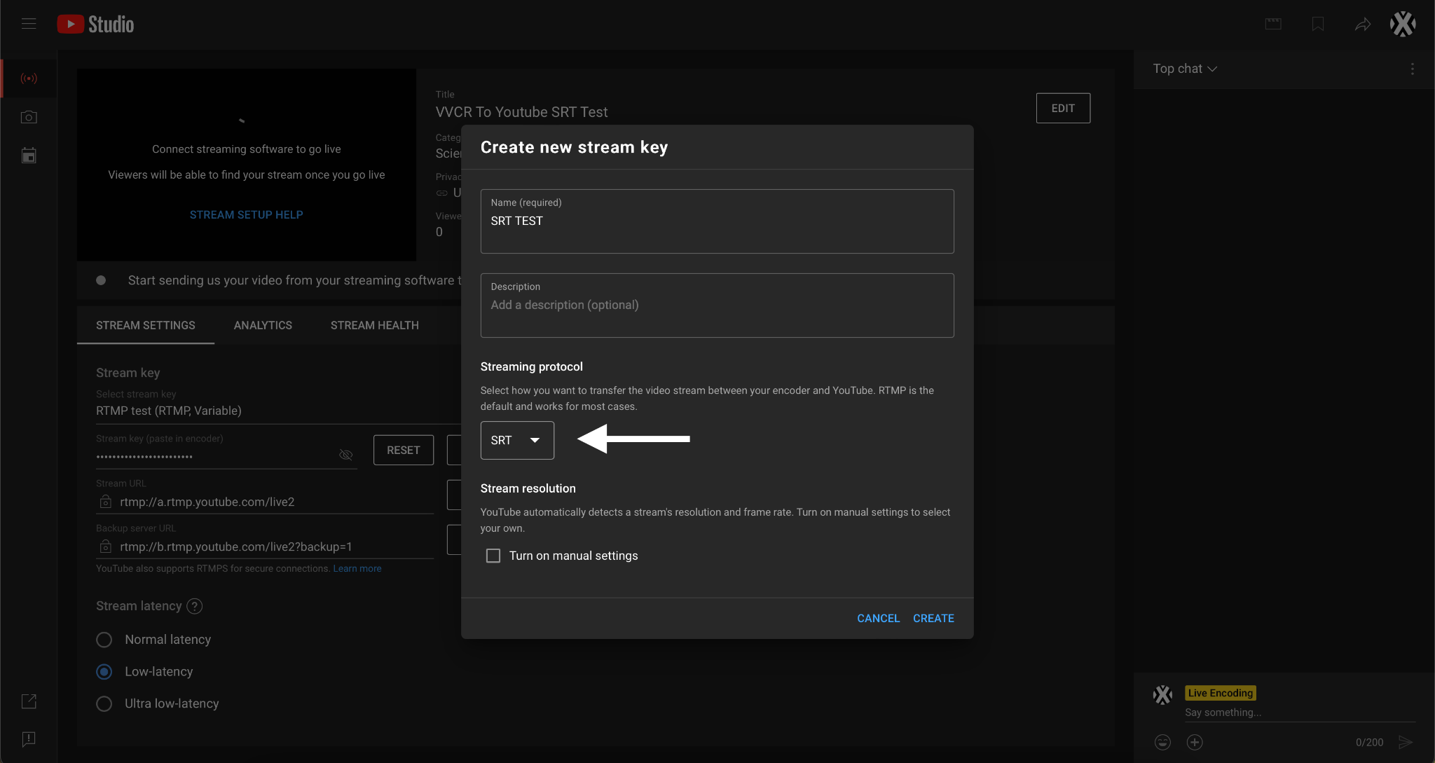Expand the Top chat dropdown
This screenshot has height=763, width=1435.
(1183, 68)
